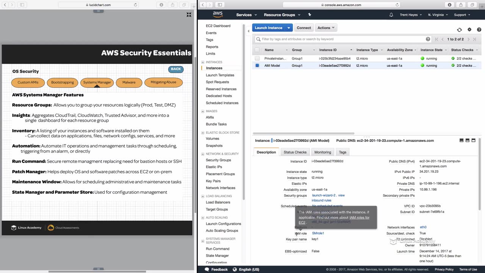This screenshot has width=485, height=273.
Task: Open language globe in AWS footer
Action: click(x=235, y=270)
